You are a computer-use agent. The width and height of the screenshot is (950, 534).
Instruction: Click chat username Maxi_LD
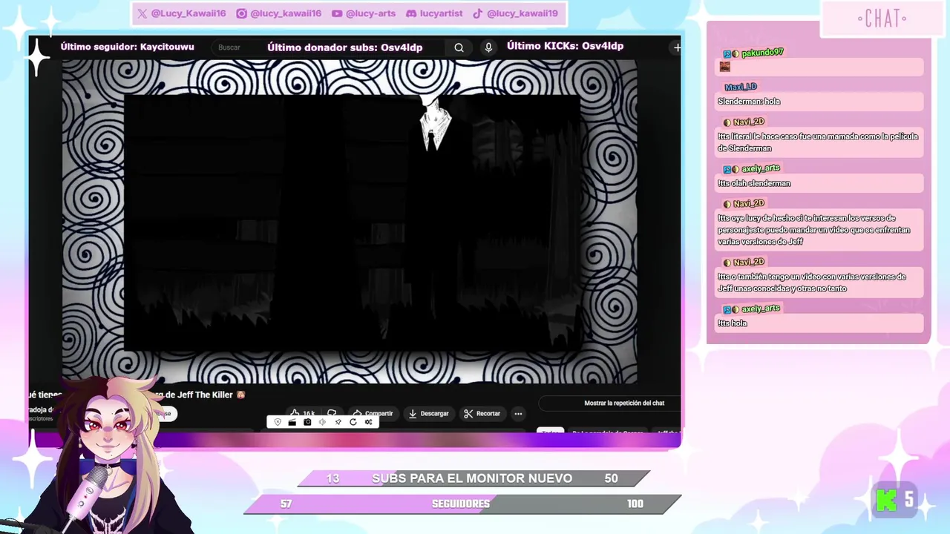point(741,87)
